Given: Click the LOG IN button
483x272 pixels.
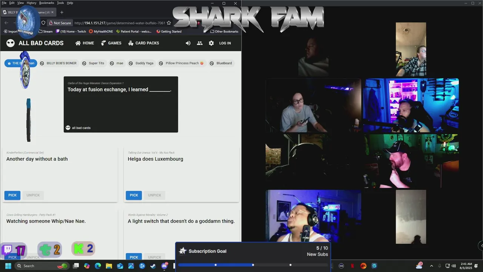Looking at the screenshot, I should (x=225, y=43).
